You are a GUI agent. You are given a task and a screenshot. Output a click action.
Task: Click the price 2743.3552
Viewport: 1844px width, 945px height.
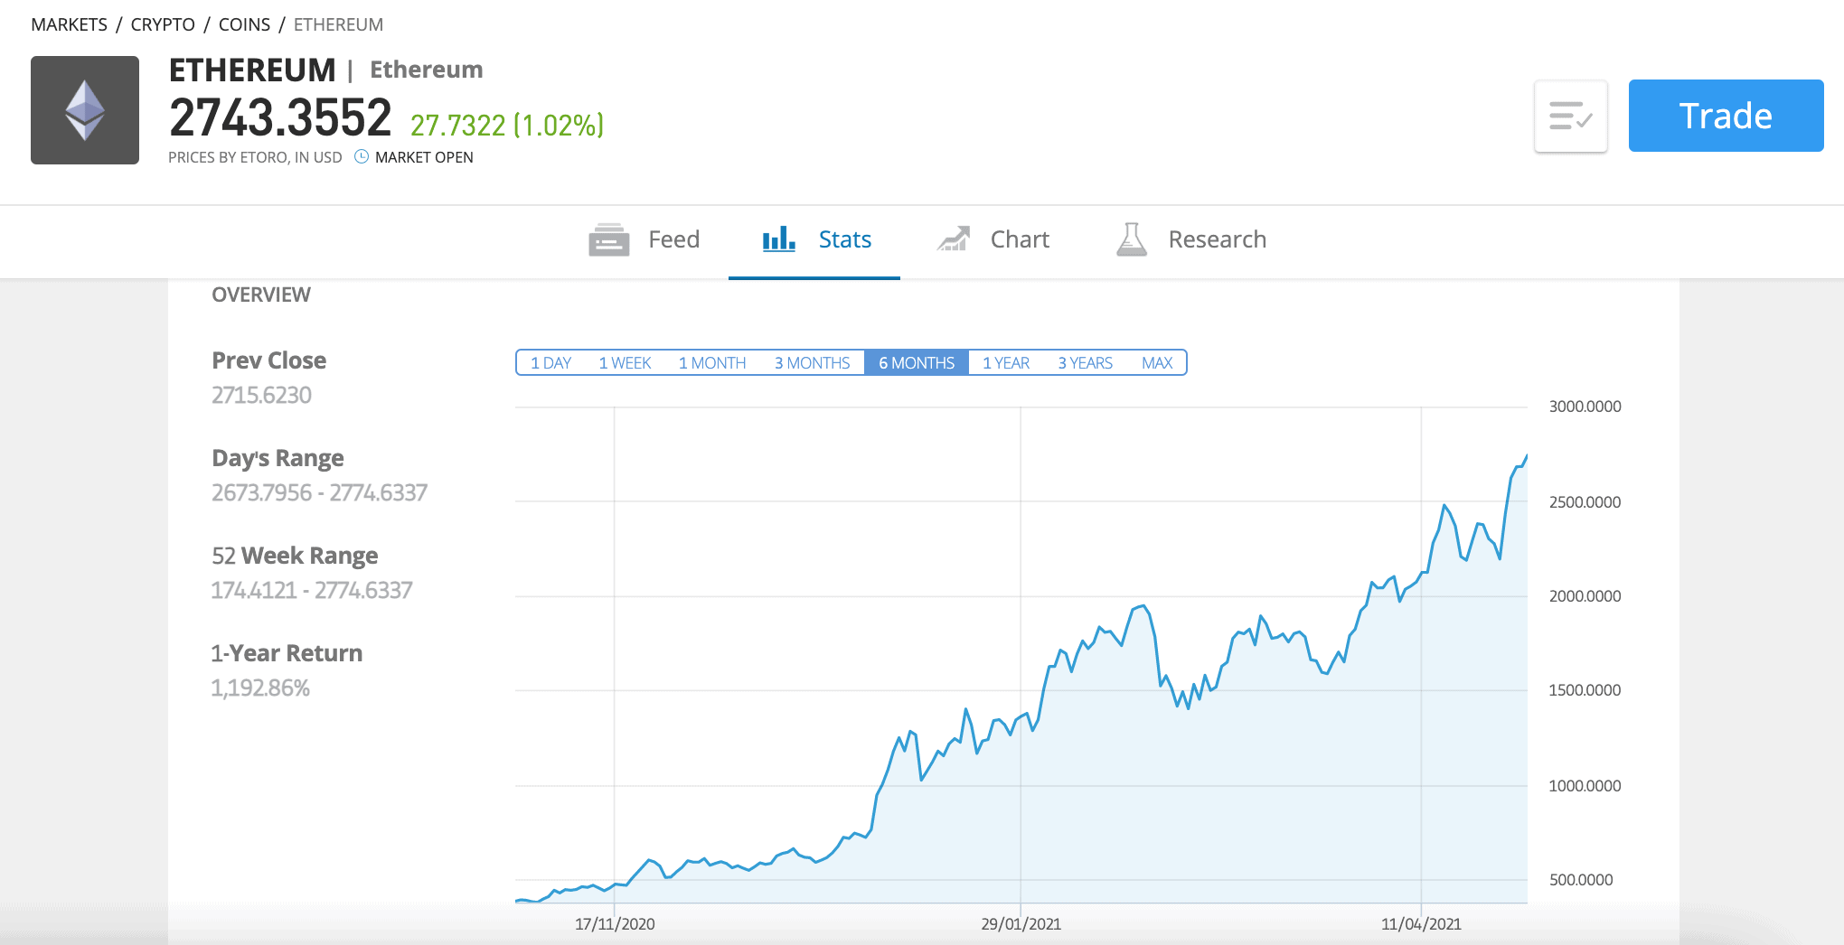coord(280,118)
